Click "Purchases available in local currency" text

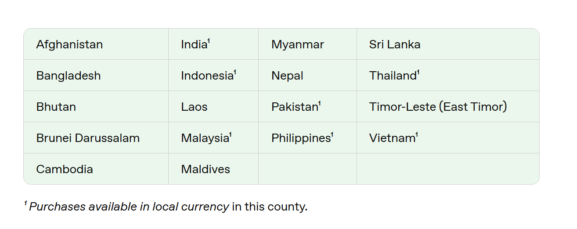129,207
